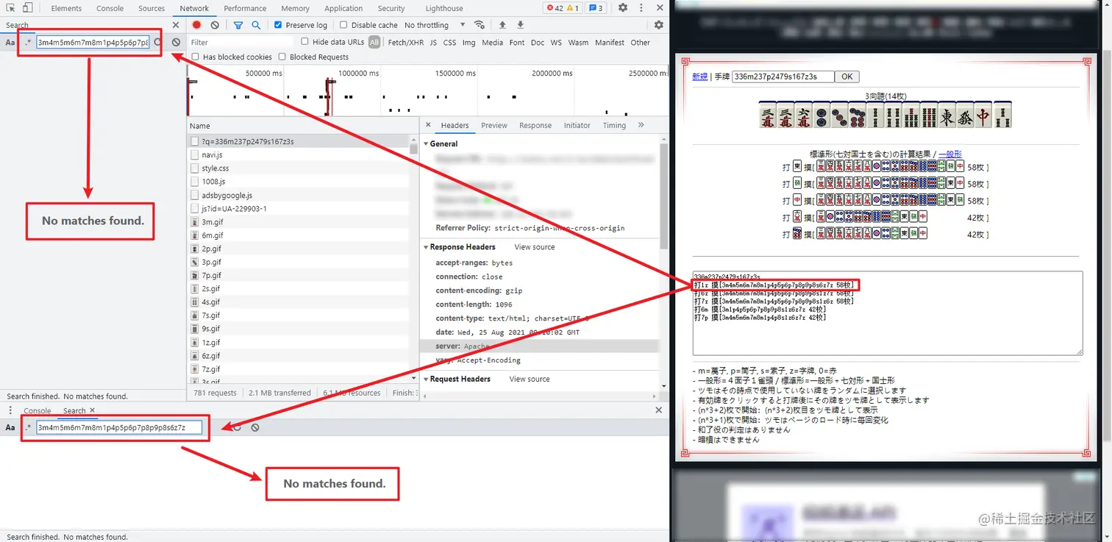Image resolution: width=1112 pixels, height=542 pixels.
Task: Filter requests by Img type
Action: point(469,43)
